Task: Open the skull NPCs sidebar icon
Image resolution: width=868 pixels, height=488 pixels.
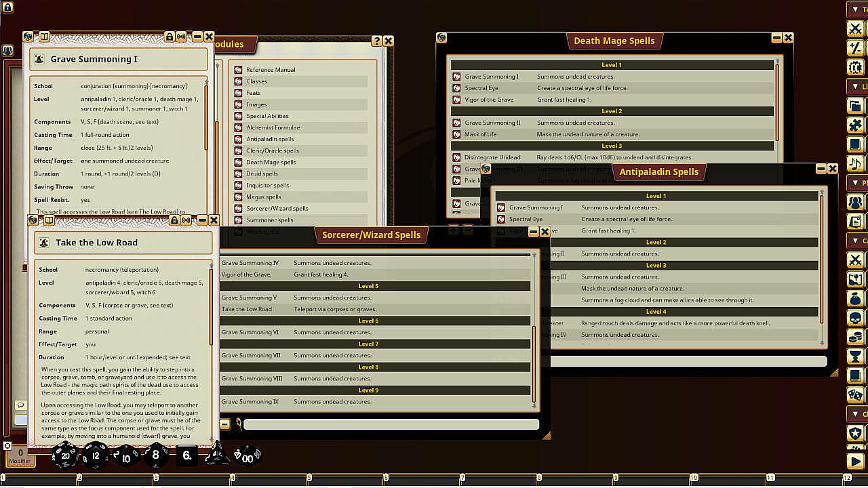Action: [855, 318]
